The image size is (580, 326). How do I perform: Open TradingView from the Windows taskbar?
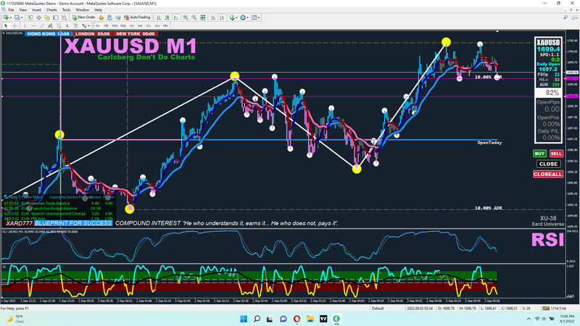[x=322, y=318]
